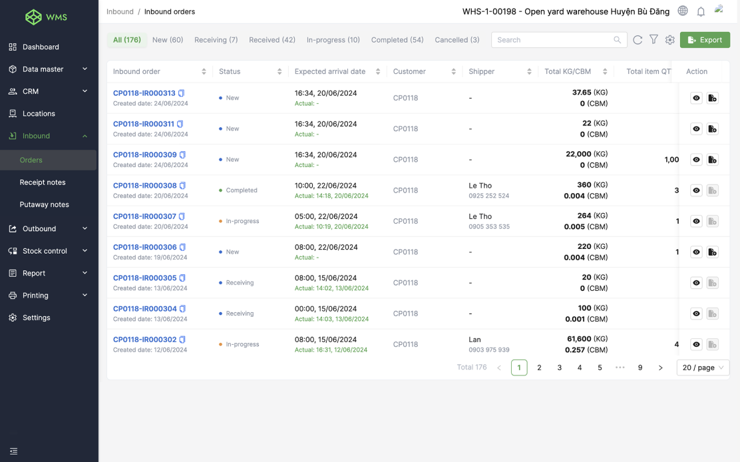This screenshot has height=462, width=740.
Task: Create receipt note for CP0118-IR000311
Action: [x=712, y=128]
